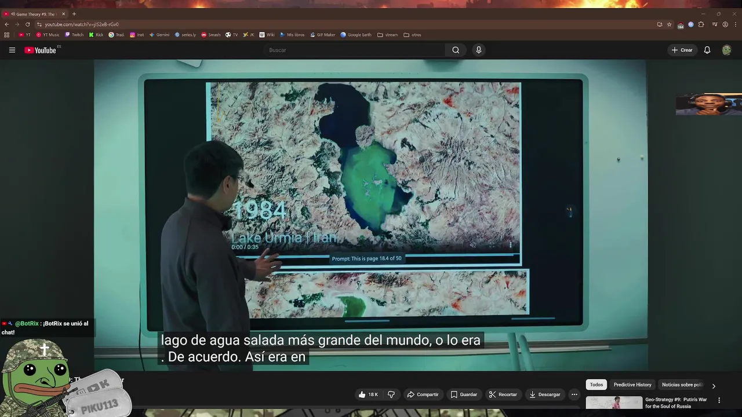742x417 pixels.
Task: Reload the page
Action: (27, 24)
